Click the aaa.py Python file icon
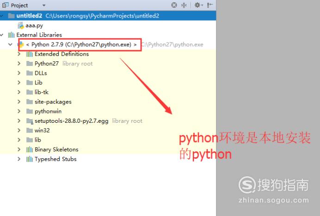This screenshot has height=216, width=320. [x=21, y=25]
